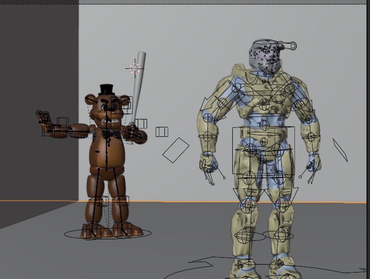Click the circular root control under Freddy's feet
Image resolution: width=370 pixels, height=279 pixels.
coord(107,234)
